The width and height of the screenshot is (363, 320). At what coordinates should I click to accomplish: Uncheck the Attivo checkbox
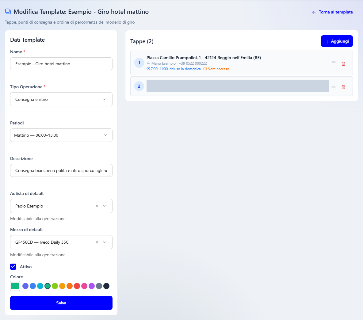coord(13,267)
